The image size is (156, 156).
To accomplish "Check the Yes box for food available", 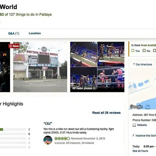I will point(133,51).
